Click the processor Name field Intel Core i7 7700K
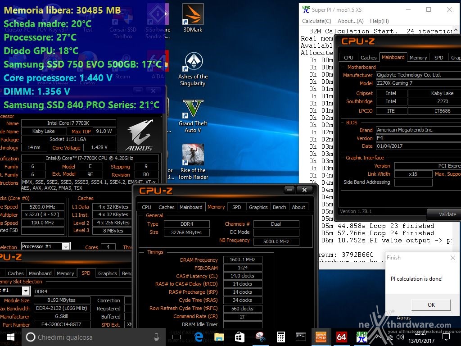 tap(68, 123)
